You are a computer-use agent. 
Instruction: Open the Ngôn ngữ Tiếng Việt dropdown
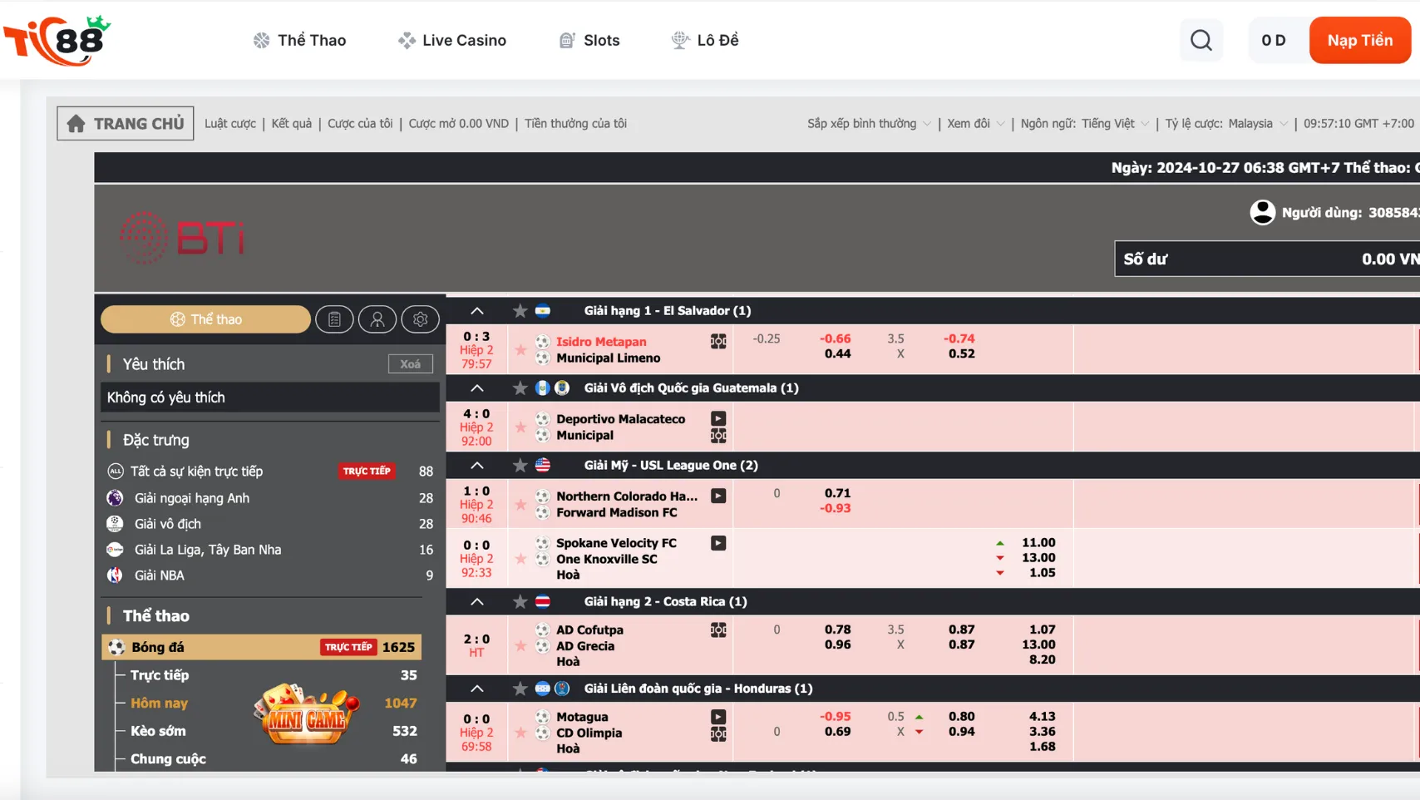(x=1085, y=124)
